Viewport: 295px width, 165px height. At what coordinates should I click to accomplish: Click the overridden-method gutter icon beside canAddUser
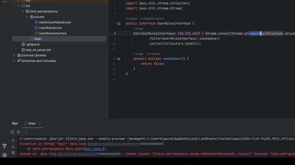coord(119,59)
